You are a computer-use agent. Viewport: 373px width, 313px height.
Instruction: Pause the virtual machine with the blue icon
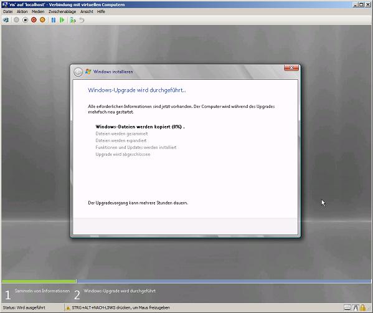point(54,20)
